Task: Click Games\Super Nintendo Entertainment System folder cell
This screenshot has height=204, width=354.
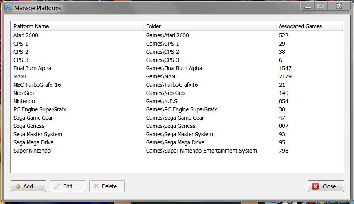Action: (x=202, y=151)
